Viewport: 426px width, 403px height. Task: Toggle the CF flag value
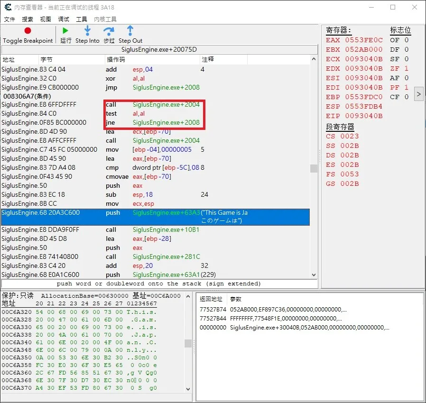[x=406, y=97]
